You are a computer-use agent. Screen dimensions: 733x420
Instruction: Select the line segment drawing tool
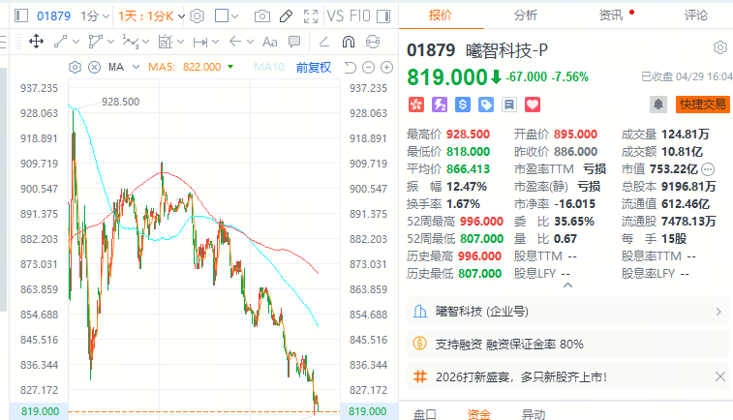coord(61,42)
